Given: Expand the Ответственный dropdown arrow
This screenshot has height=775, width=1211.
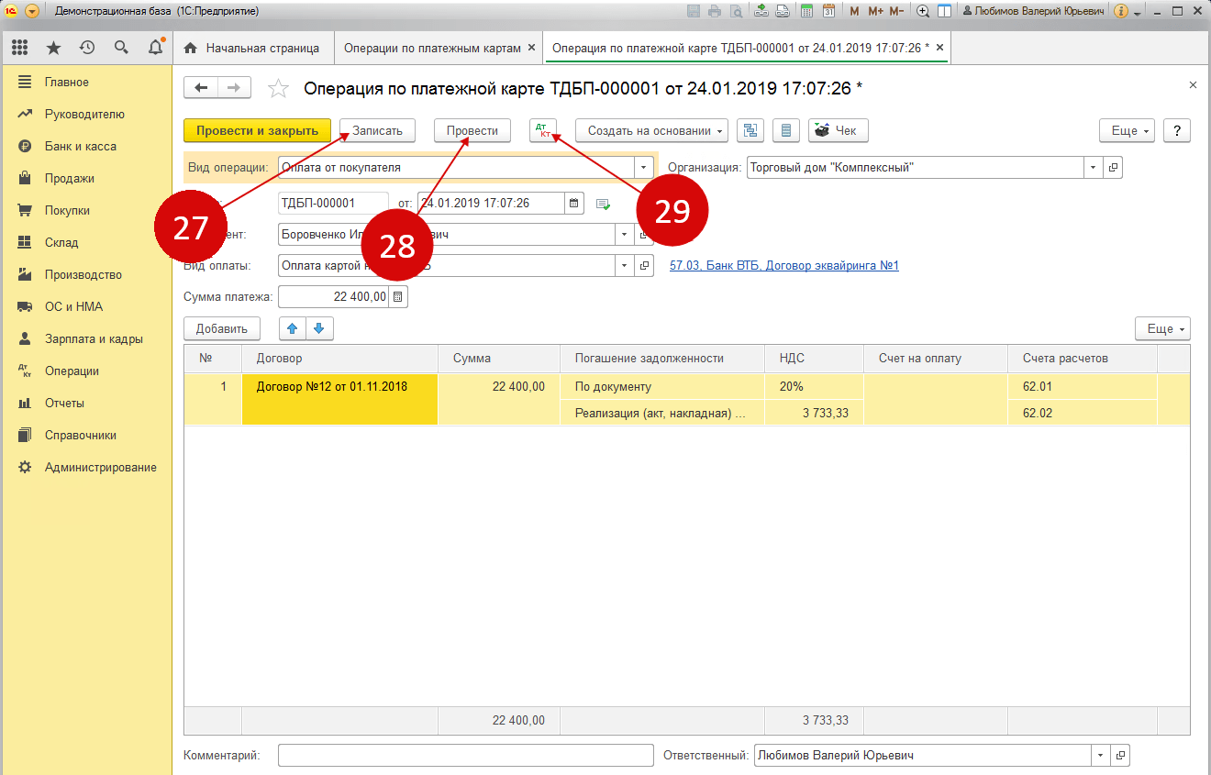Looking at the screenshot, I should pos(1100,756).
